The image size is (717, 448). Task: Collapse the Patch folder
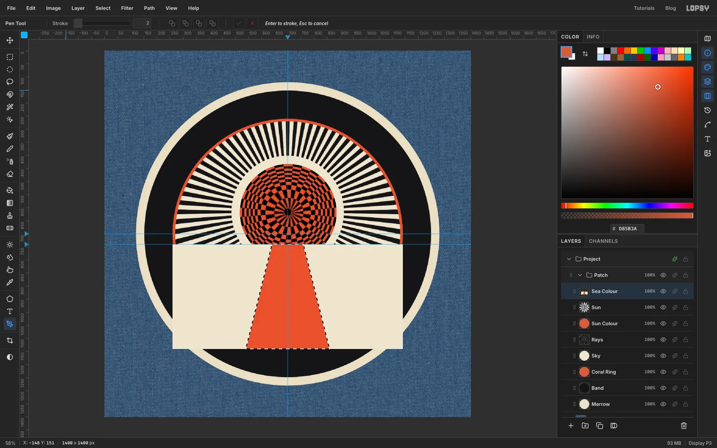[580, 275]
